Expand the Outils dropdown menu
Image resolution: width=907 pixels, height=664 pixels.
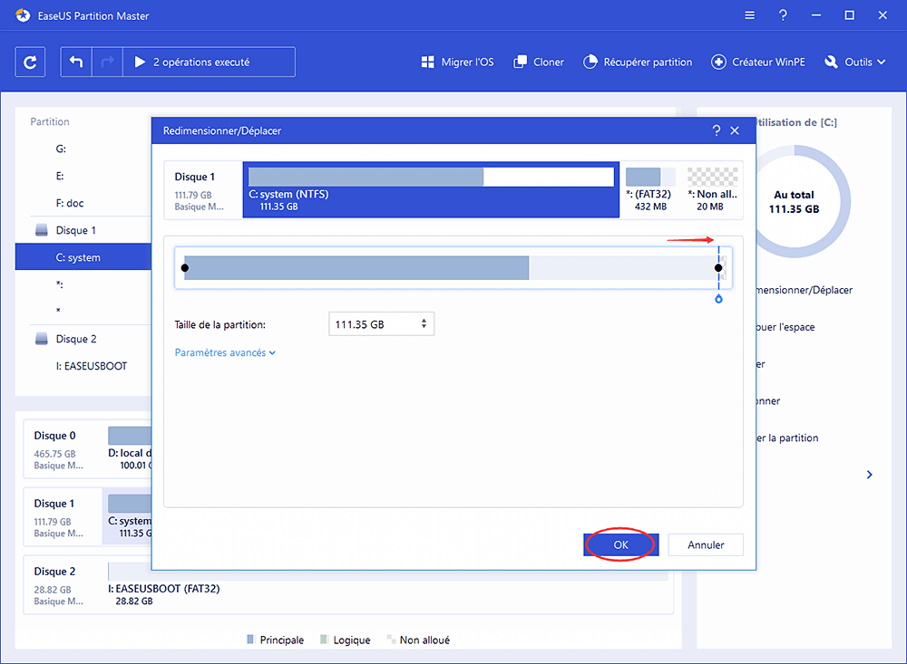coord(854,63)
